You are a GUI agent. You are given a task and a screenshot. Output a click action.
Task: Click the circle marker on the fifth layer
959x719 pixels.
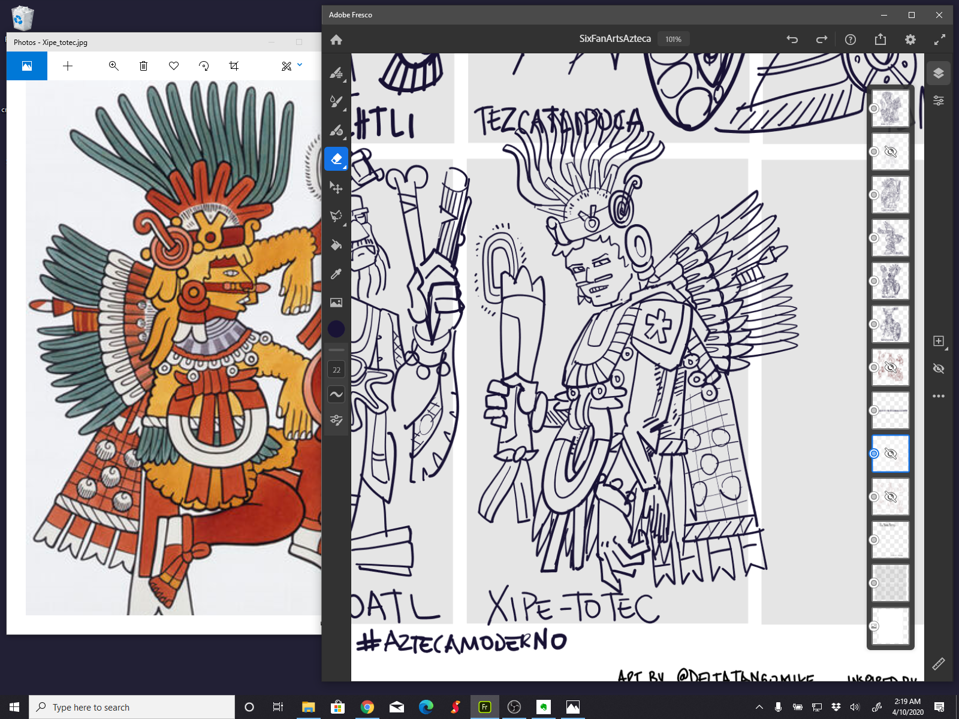coord(874,281)
